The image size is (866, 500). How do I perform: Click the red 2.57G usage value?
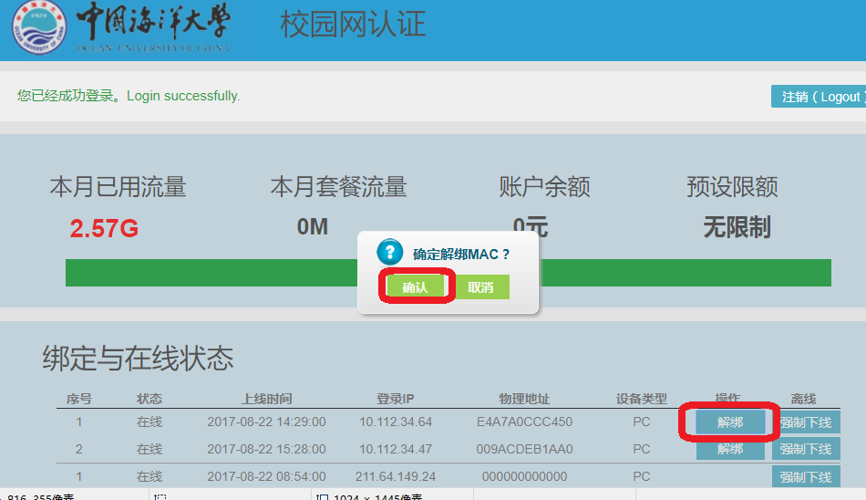point(104,228)
